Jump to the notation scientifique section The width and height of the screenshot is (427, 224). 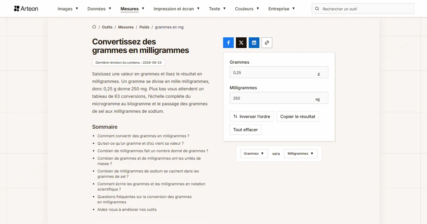[x=152, y=187]
